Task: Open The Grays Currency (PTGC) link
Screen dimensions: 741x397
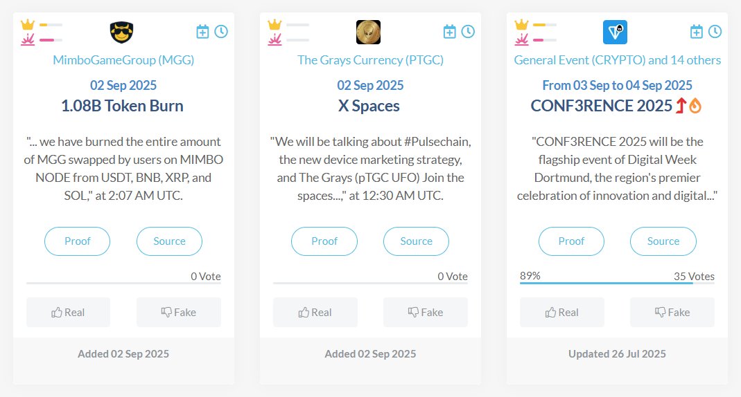Action: click(x=370, y=60)
